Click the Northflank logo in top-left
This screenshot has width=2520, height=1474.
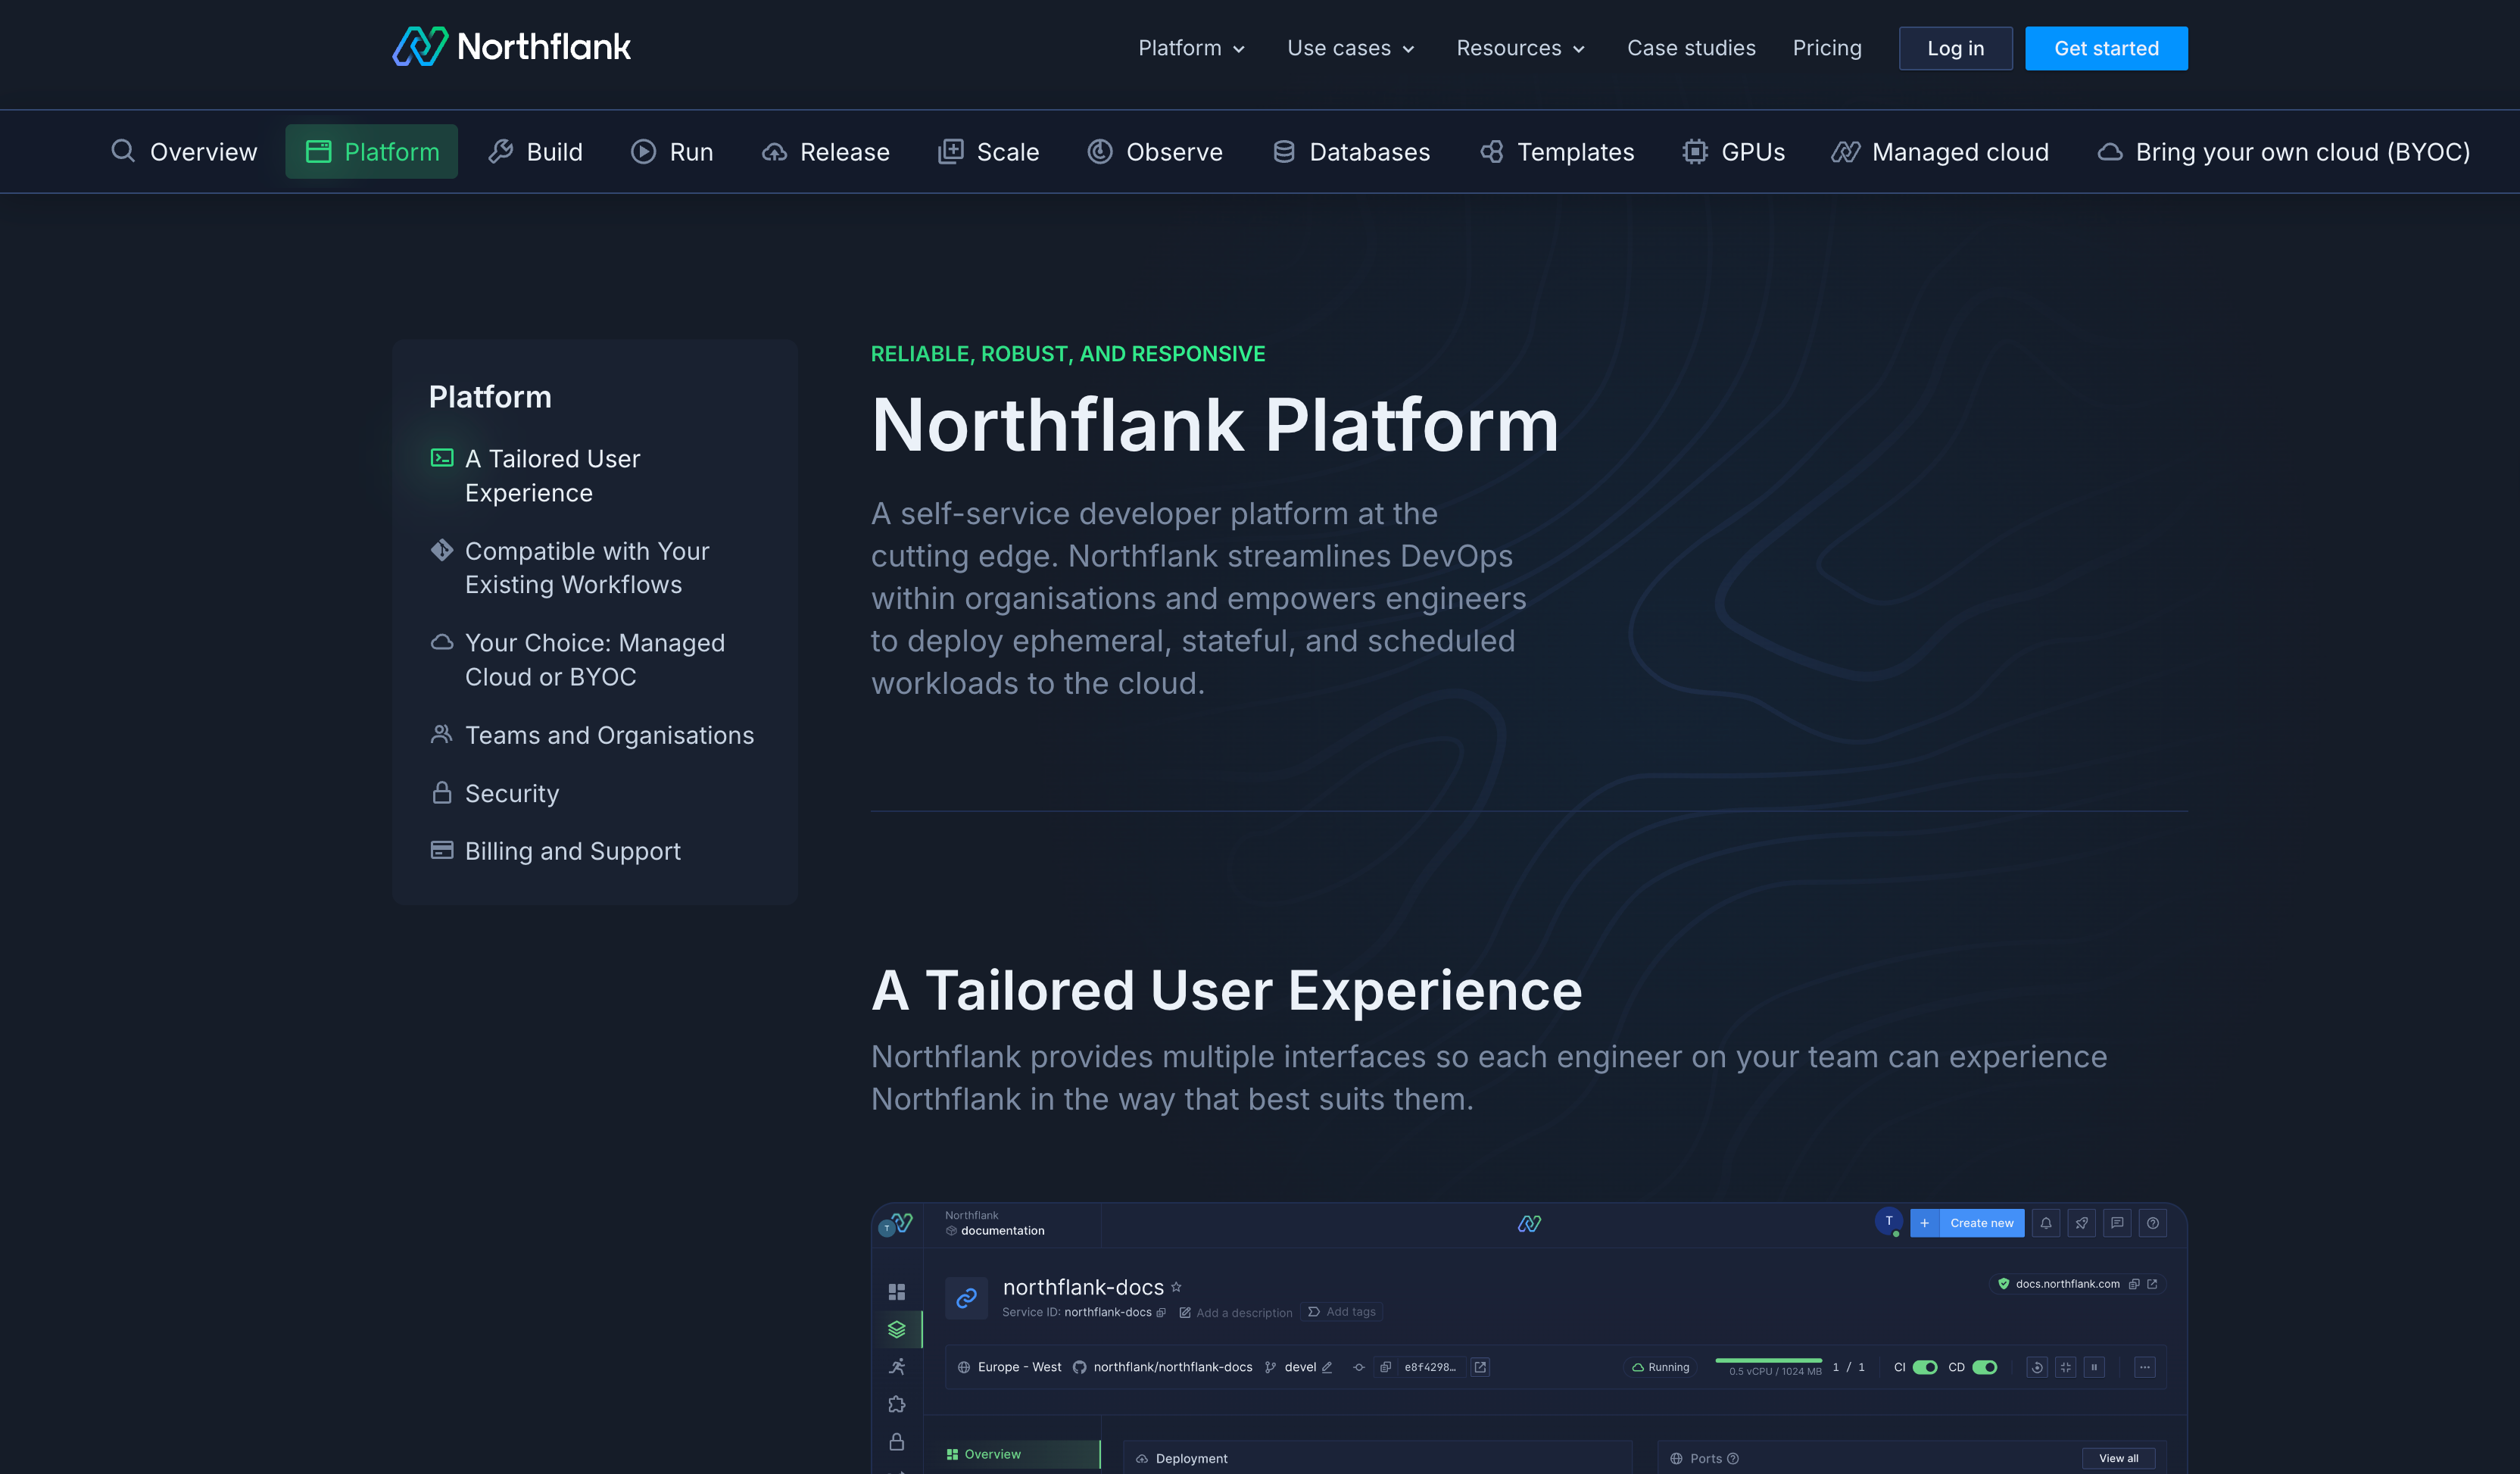point(511,47)
